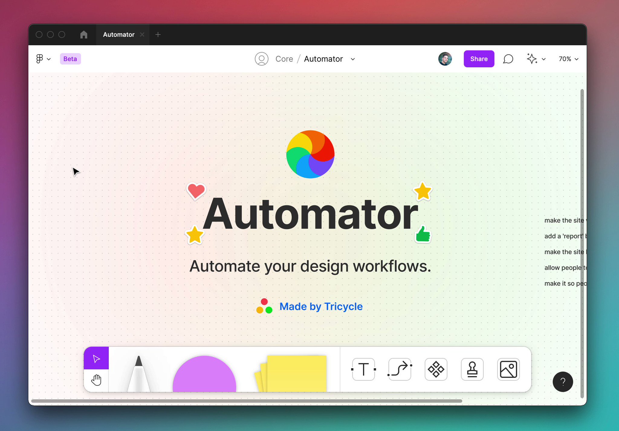
Task: Click the Made by Tricycle link
Action: [x=321, y=307]
